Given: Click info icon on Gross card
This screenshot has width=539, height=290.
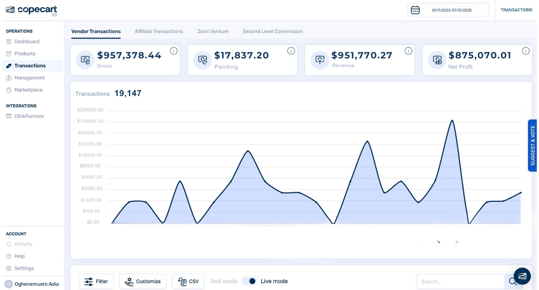Looking at the screenshot, I should click(174, 51).
